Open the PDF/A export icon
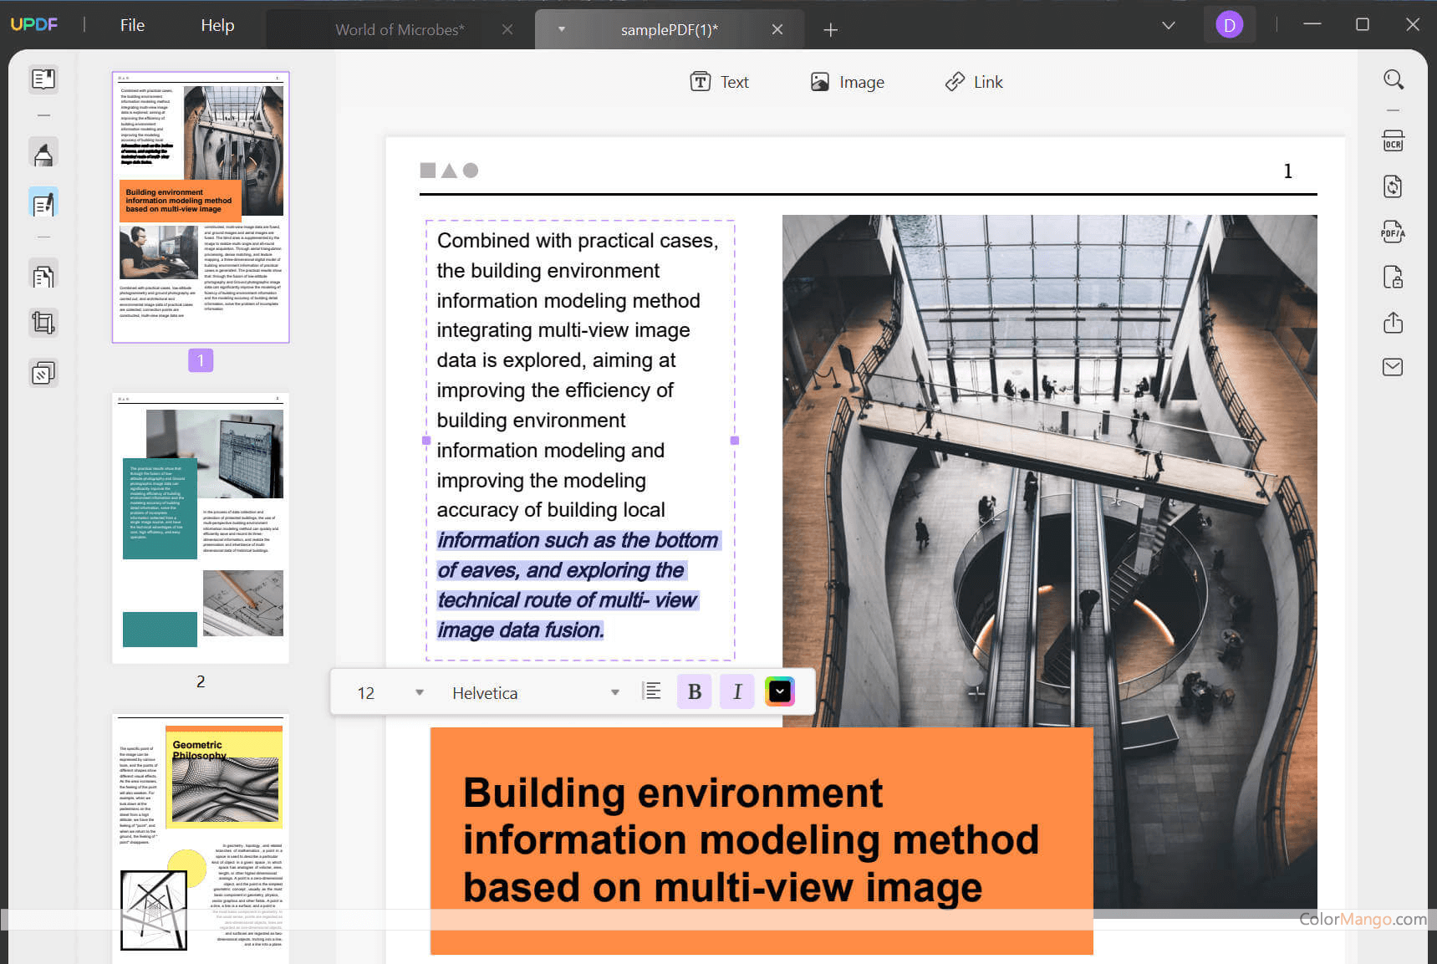This screenshot has width=1437, height=964. 1393,232
